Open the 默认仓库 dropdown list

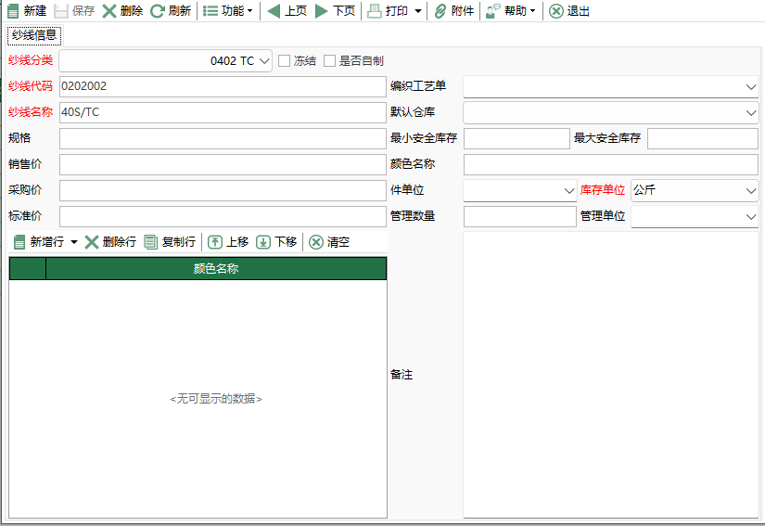coord(750,113)
